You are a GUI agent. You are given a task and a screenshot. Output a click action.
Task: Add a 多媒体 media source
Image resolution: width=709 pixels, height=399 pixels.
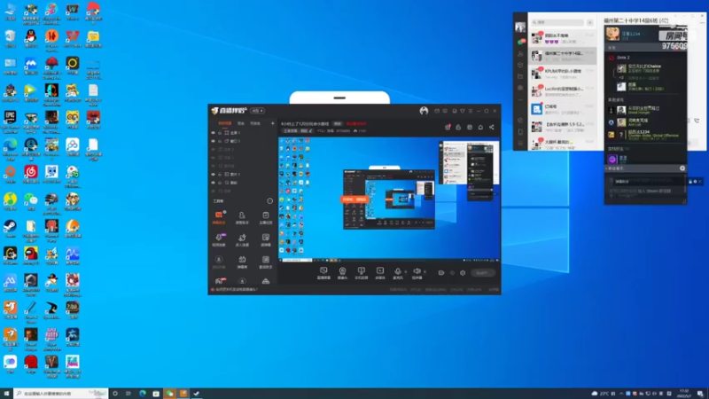click(380, 273)
